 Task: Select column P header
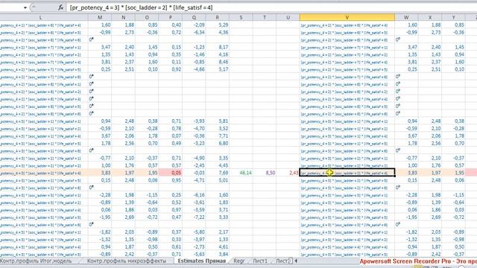pyautogui.click(x=171, y=18)
